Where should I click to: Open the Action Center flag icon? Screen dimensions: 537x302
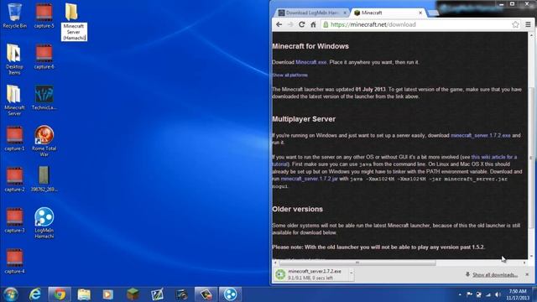point(470,294)
